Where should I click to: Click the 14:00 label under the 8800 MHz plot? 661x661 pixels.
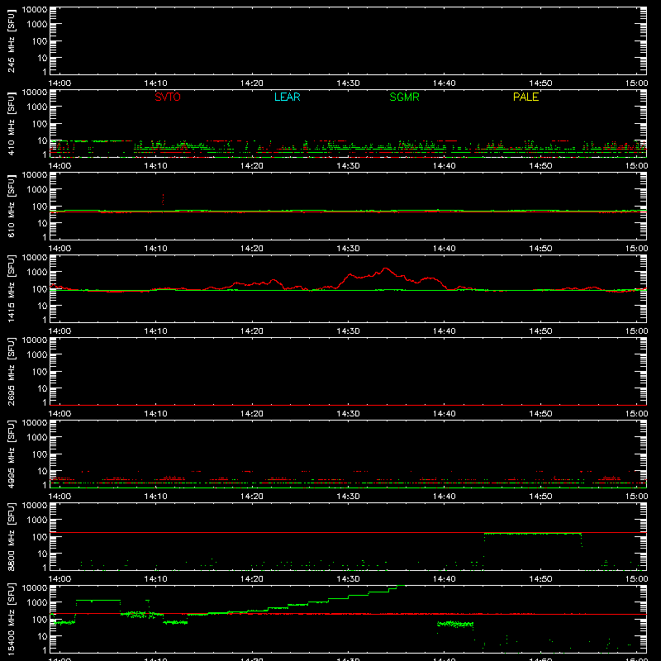[59, 579]
